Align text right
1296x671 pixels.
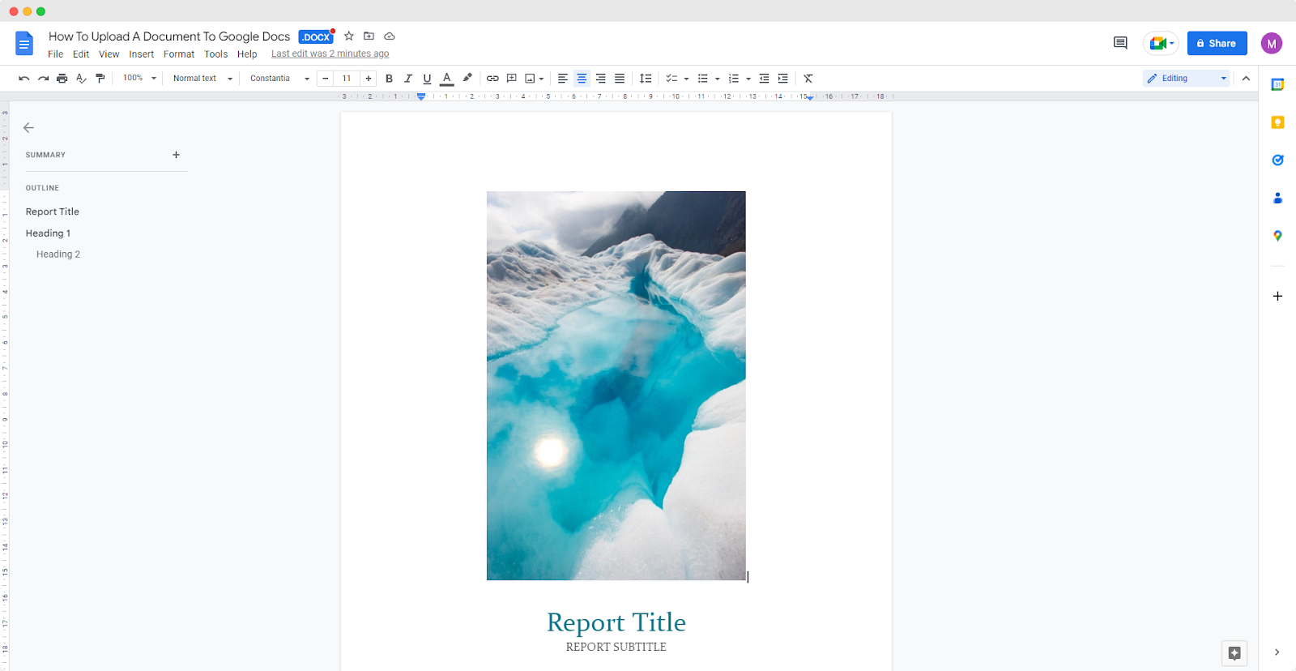601,79
